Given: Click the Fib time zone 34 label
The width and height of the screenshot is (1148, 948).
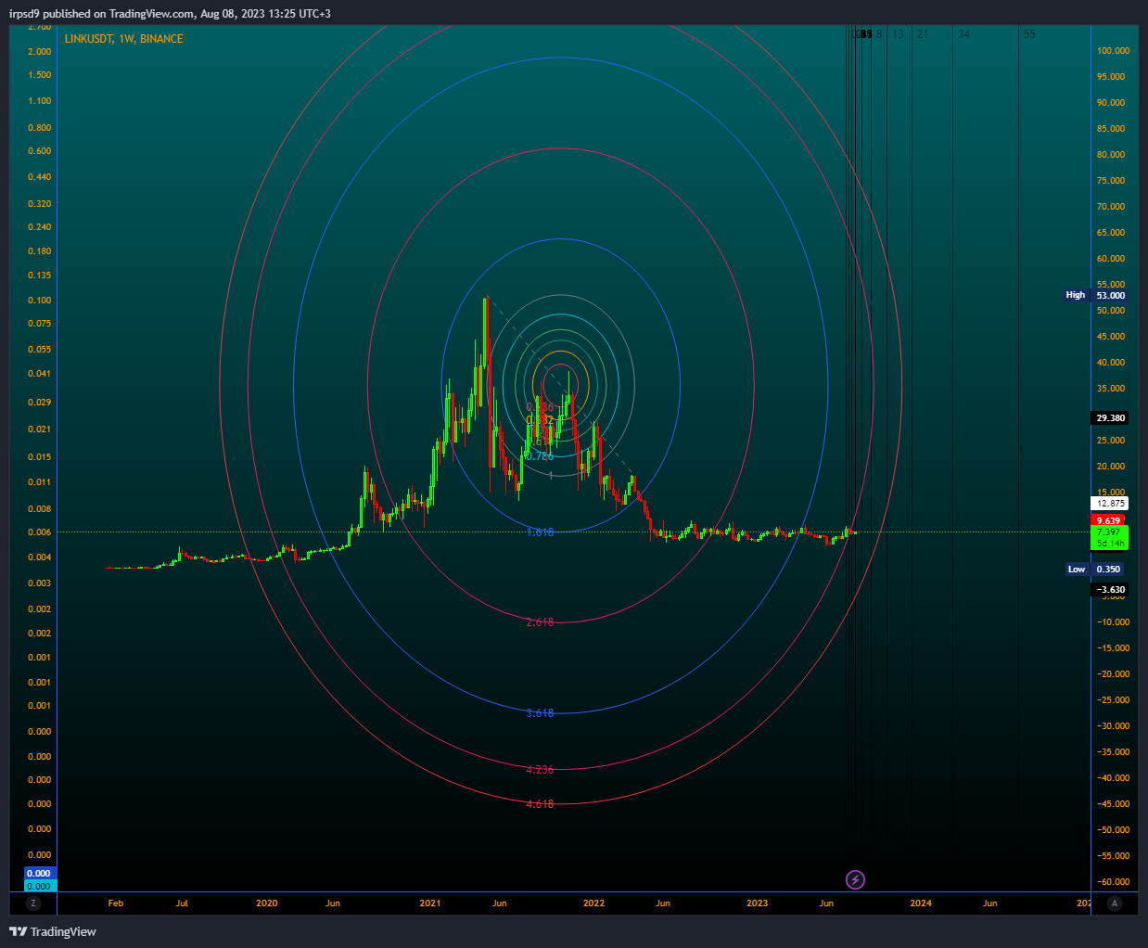Looking at the screenshot, I should tap(963, 34).
